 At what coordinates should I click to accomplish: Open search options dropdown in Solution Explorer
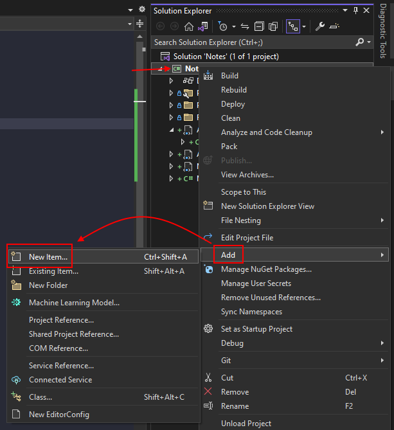pos(369,42)
